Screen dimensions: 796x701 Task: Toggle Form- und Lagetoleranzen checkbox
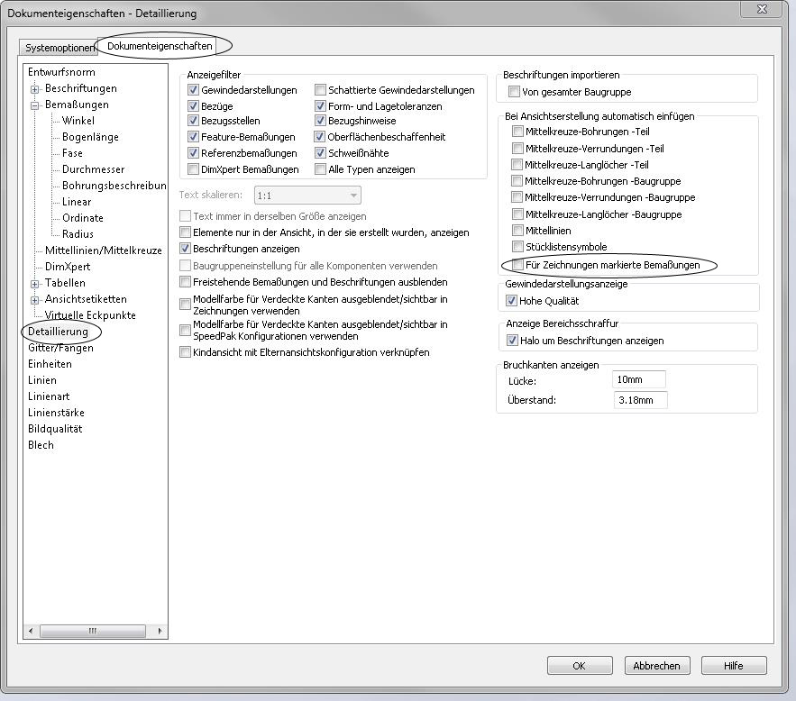coord(320,106)
